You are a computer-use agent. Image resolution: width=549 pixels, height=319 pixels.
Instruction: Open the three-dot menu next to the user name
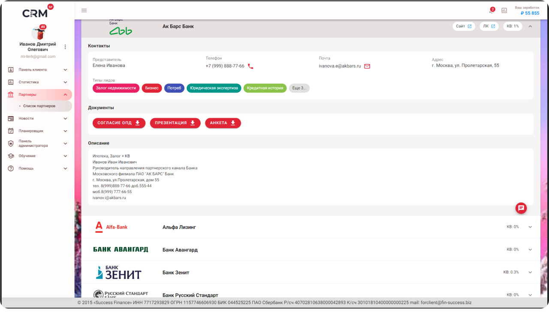pyautogui.click(x=65, y=47)
